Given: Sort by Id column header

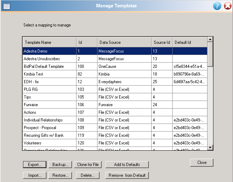Looking at the screenshot, I should point(87,42).
